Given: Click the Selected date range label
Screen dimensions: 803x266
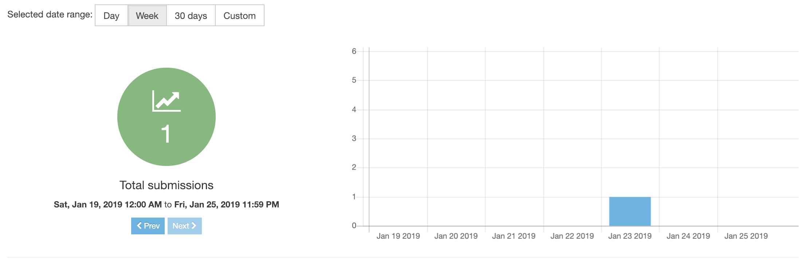Looking at the screenshot, I should 50,15.
